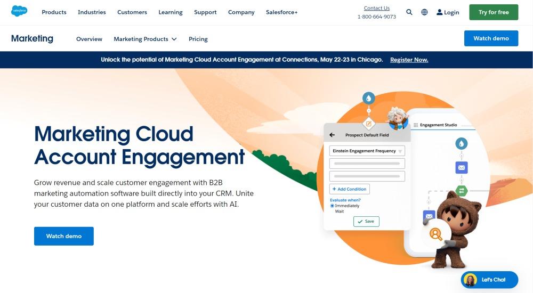Click the Add Condition button
Viewport: 533px width, 293px height.
tap(350, 189)
